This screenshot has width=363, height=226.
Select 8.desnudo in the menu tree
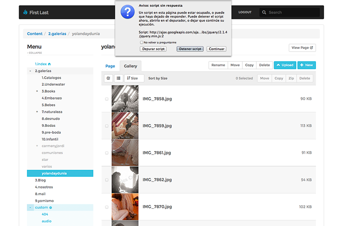(51, 119)
